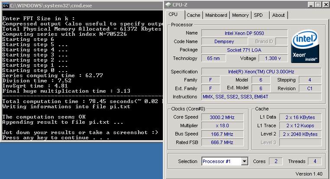Image resolution: width=330 pixels, height=179 pixels.
Task: Switch to the Memory tab
Action: pyautogui.click(x=240, y=15)
